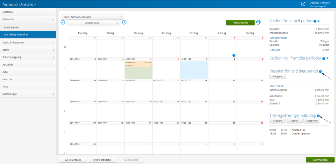Screen dimensions: 336x164
Task: Expand Saldon inkl. framtida perioder section
Action: (x=327, y=58)
